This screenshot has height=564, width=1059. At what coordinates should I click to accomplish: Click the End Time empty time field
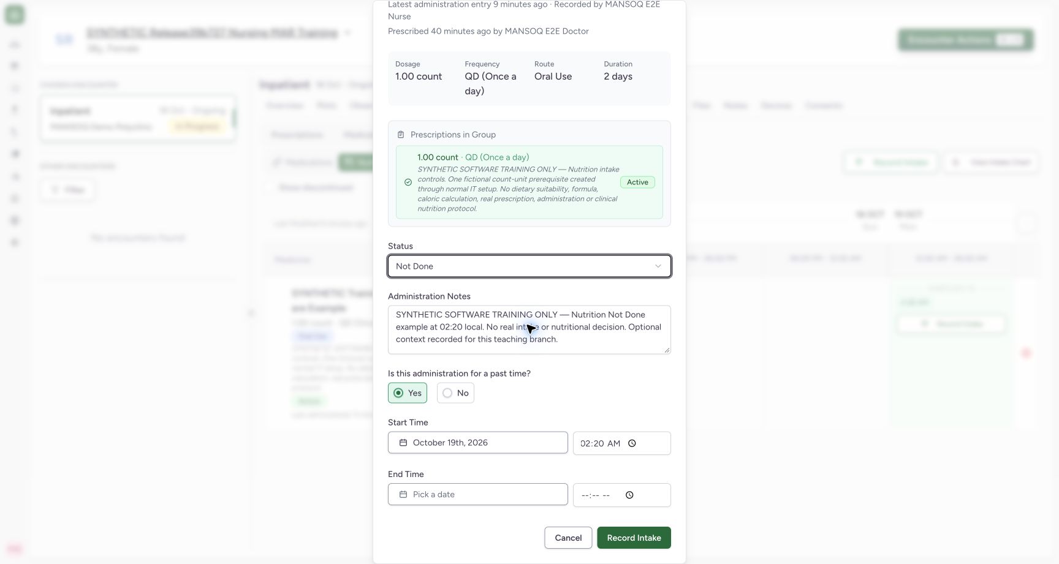622,495
